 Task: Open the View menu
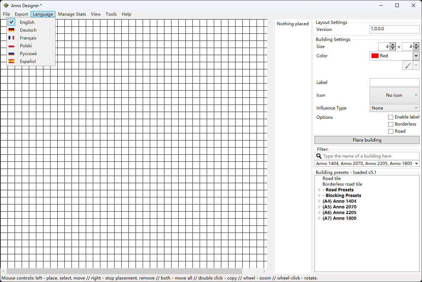click(x=96, y=14)
